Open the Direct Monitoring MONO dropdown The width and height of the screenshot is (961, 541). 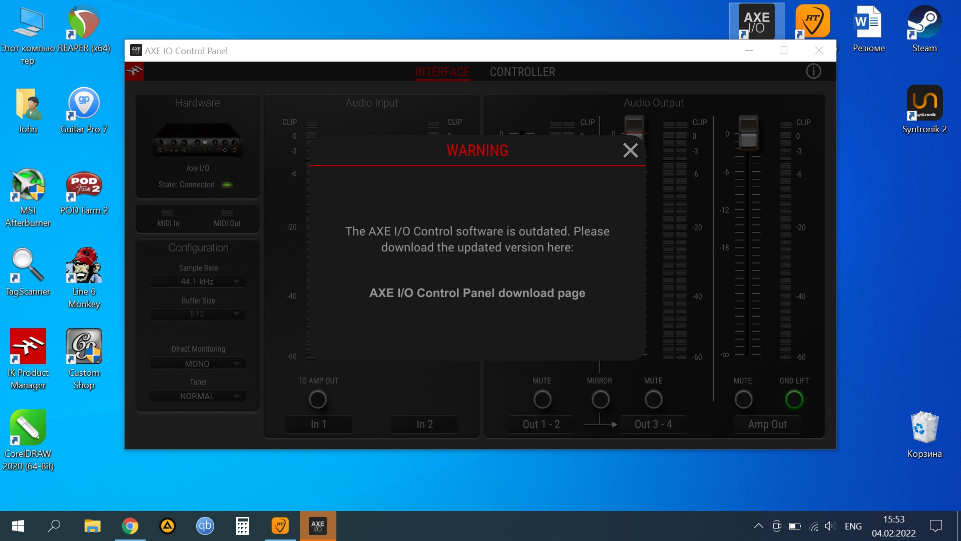[198, 364]
